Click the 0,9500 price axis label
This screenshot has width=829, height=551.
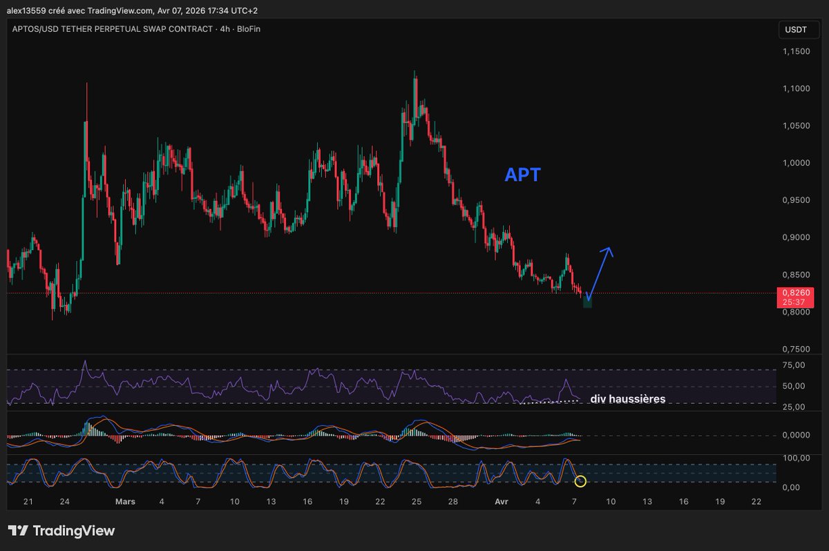797,201
